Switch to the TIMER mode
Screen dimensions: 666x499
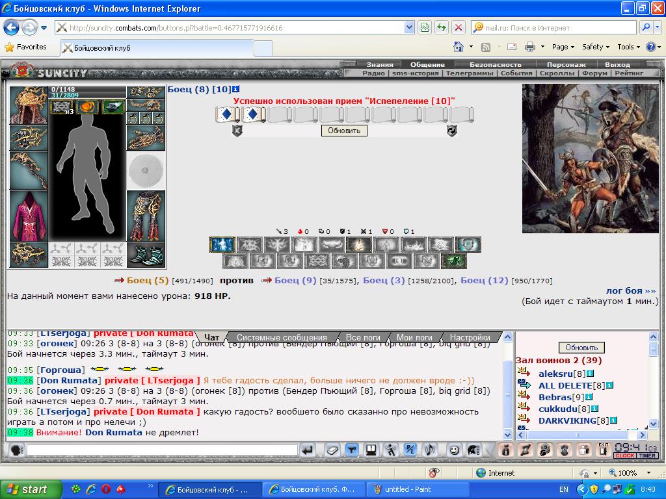pyautogui.click(x=646, y=455)
